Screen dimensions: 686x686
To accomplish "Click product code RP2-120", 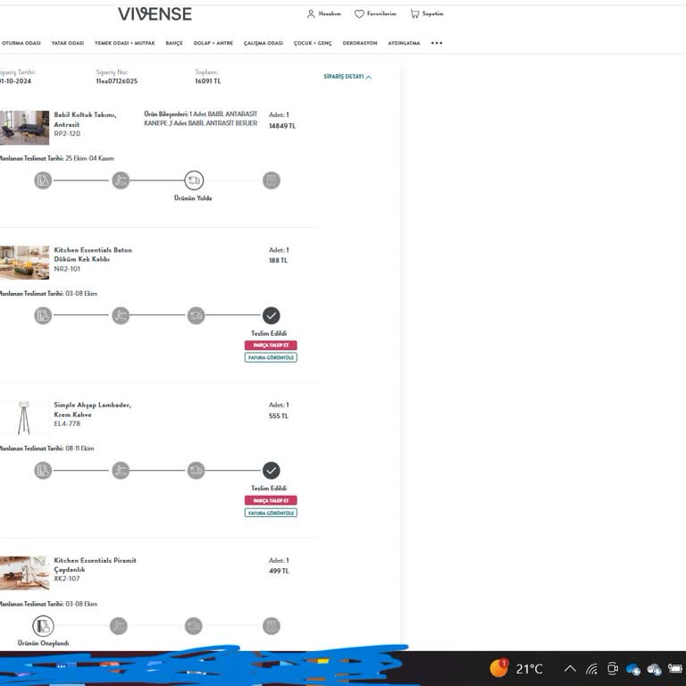I will (x=67, y=133).
